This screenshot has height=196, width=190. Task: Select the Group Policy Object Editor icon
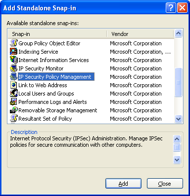13,43
